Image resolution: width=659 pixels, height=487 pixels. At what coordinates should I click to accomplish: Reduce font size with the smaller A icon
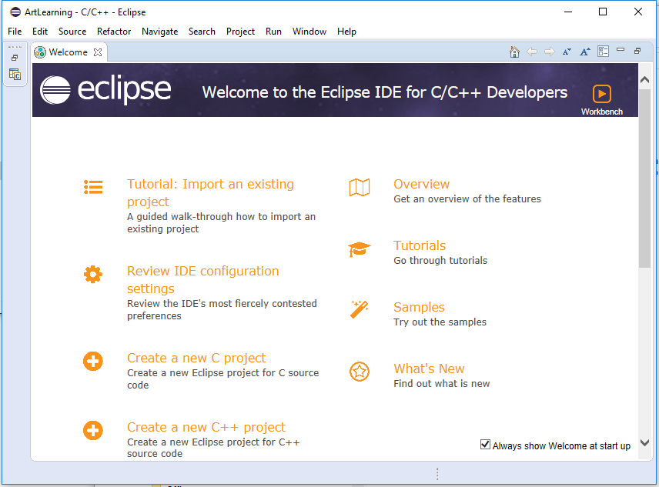click(x=567, y=52)
